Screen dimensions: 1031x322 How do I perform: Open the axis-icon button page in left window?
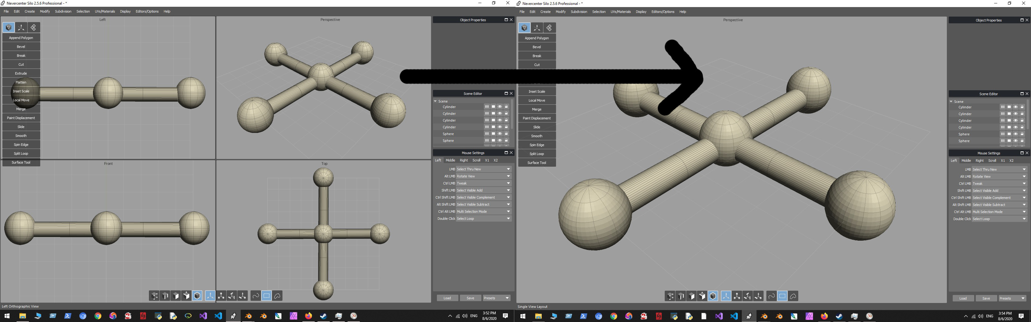pyautogui.click(x=21, y=27)
